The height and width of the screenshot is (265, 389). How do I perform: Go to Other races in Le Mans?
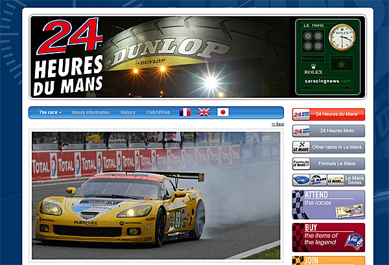click(x=329, y=147)
